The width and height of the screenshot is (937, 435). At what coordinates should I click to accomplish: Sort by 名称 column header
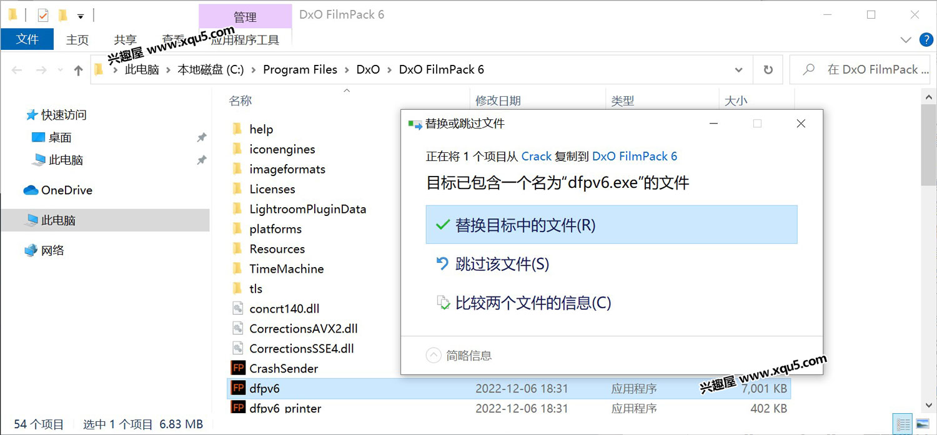(240, 100)
